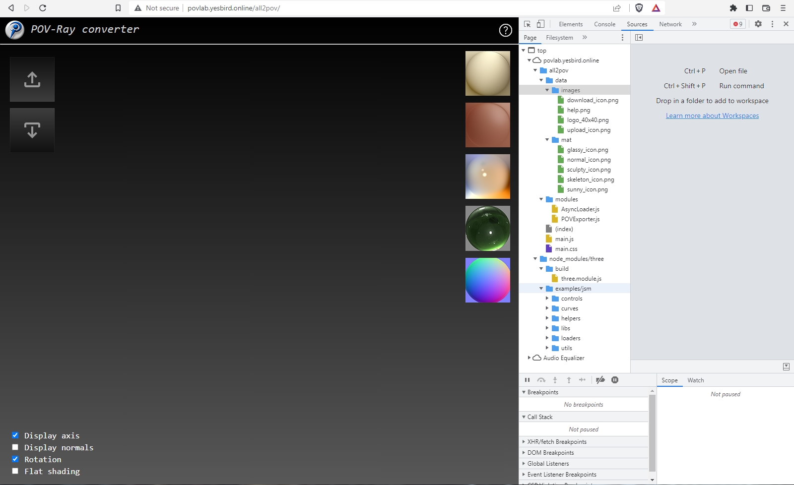Enable the Display normals checkbox

15,447
